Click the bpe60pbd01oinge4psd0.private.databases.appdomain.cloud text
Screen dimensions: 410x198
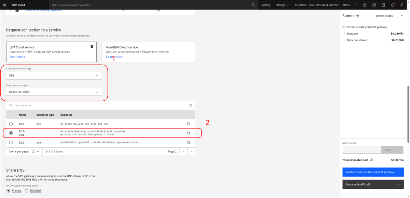[x=99, y=142]
